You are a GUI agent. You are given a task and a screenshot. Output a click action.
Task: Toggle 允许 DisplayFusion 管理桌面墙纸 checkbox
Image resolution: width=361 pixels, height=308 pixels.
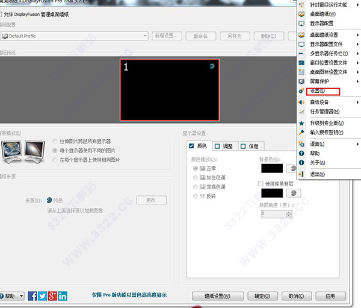point(1,14)
